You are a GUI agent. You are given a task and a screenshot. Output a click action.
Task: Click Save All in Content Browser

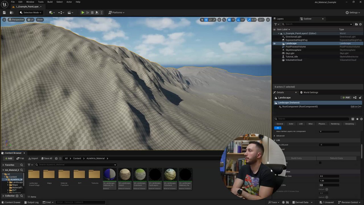coord(47,158)
